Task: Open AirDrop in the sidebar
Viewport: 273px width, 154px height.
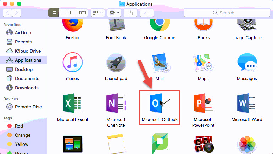Action: (x=23, y=32)
